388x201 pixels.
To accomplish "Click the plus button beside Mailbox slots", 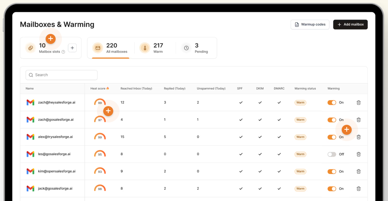I will point(72,48).
